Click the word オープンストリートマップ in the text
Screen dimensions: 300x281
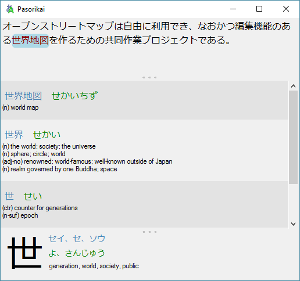click(x=58, y=26)
